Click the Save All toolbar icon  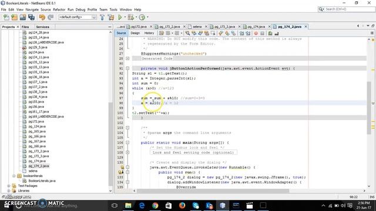tap(31, 17)
